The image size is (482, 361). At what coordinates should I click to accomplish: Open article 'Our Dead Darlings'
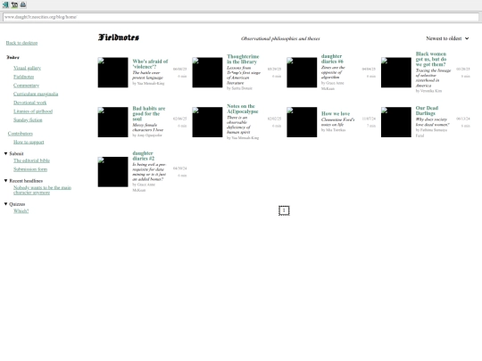pos(427,111)
